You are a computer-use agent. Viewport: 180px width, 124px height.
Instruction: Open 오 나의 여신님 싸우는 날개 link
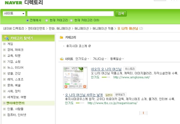[x=84, y=95]
